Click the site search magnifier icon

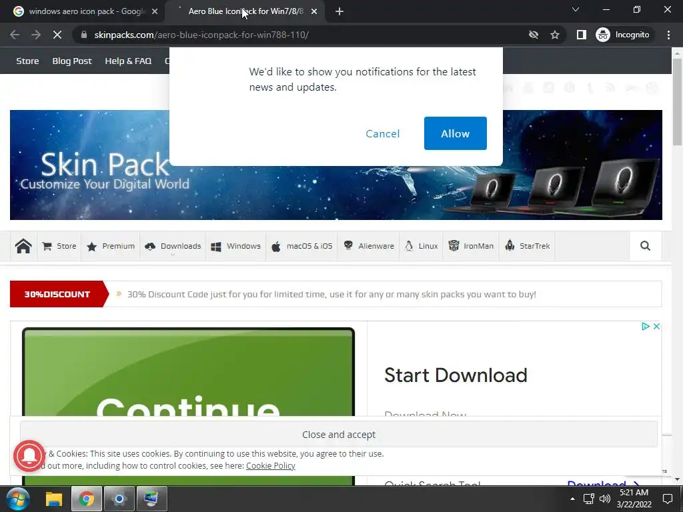(645, 246)
